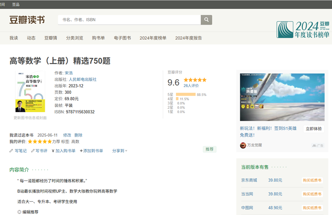
Task: Click the pencil icon for 写笔记
Action: (x=11, y=151)
